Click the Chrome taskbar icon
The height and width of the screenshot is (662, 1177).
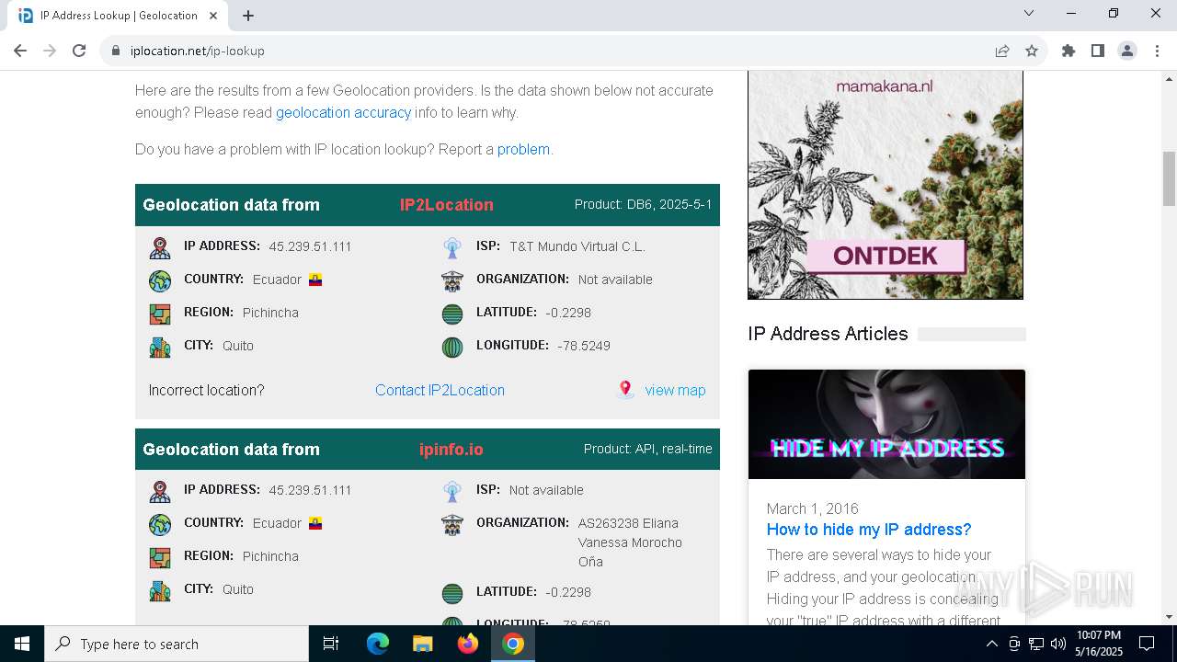click(513, 644)
